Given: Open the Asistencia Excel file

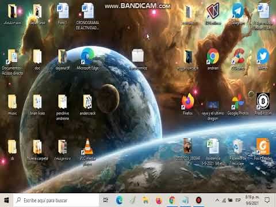Looking at the screenshot, I should 213,147.
